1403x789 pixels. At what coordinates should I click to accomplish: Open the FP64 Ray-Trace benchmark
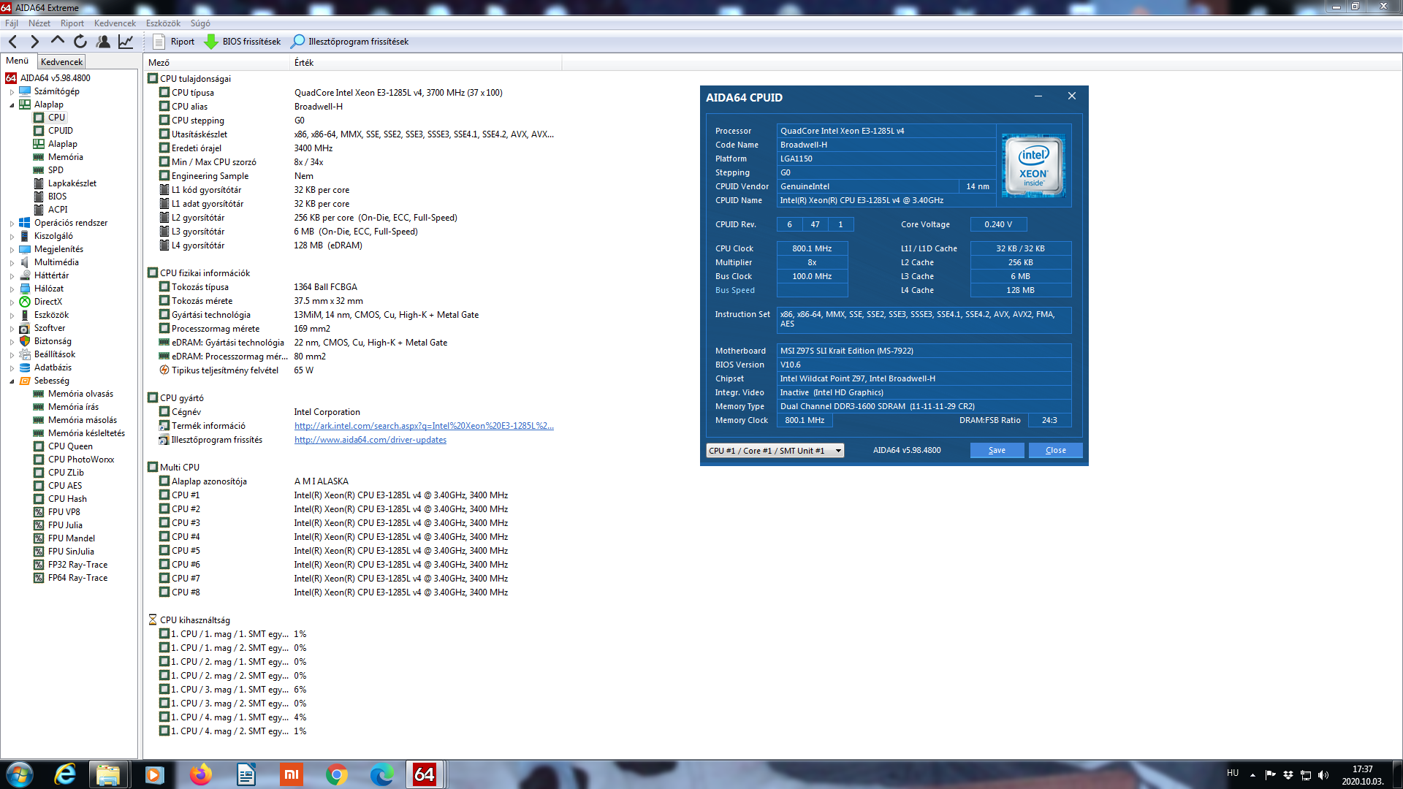(77, 578)
